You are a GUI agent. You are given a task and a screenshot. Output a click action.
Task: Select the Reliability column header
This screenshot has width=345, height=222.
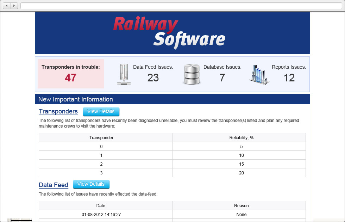241,137
